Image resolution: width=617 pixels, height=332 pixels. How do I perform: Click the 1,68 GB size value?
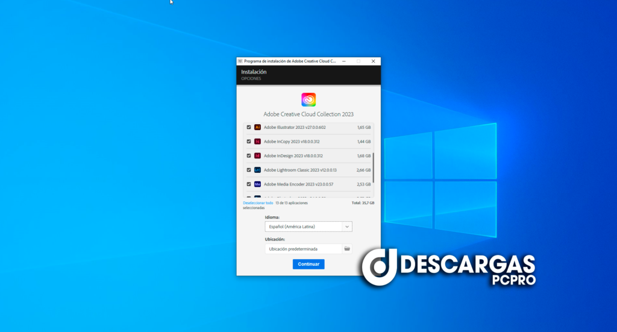click(363, 155)
